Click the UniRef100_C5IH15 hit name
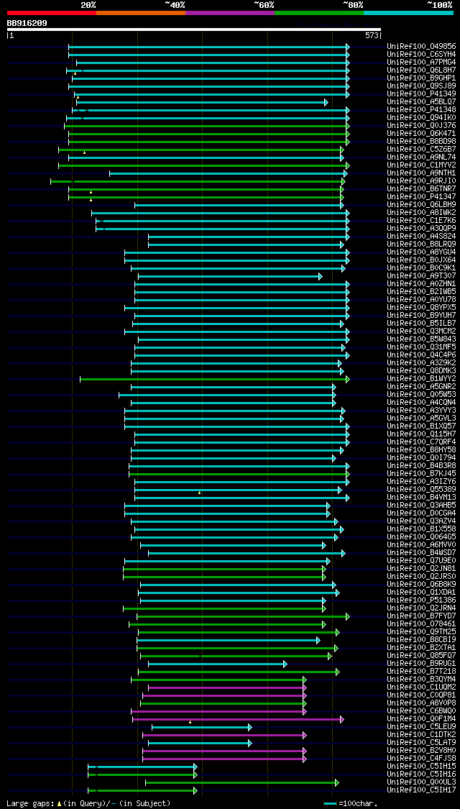 pyautogui.click(x=421, y=767)
